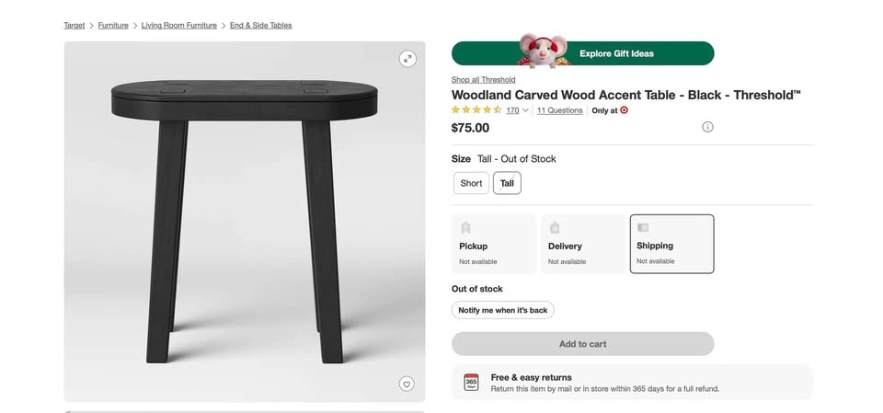This screenshot has height=413, width=883.
Task: Choose the Delivery fulfillment option
Action: (x=582, y=244)
